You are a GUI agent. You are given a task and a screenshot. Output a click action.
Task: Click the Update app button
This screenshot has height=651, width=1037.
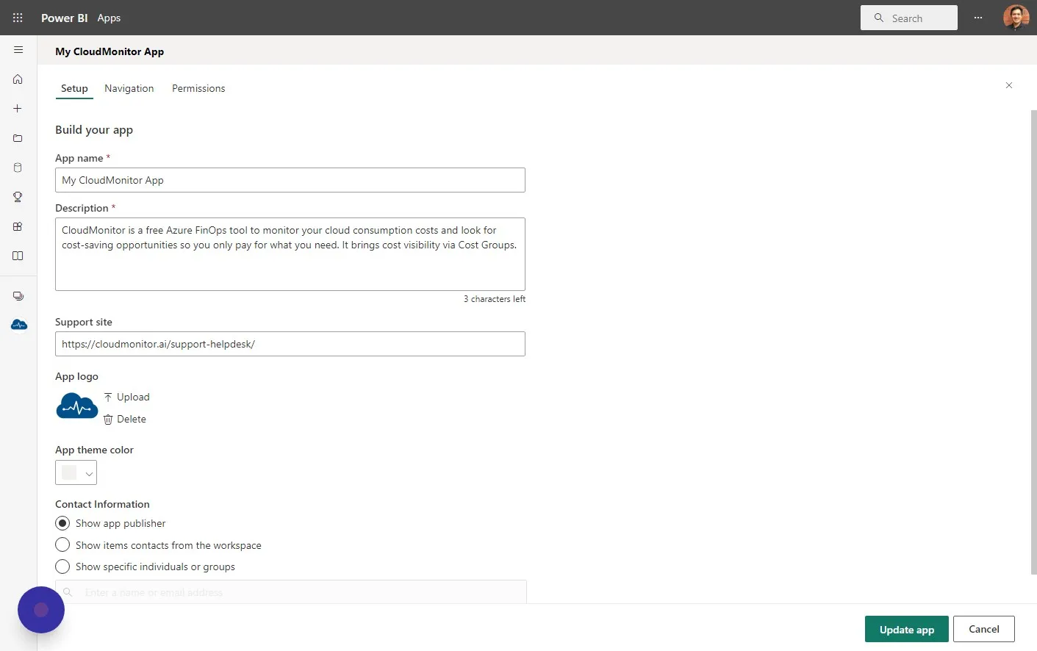pos(907,629)
